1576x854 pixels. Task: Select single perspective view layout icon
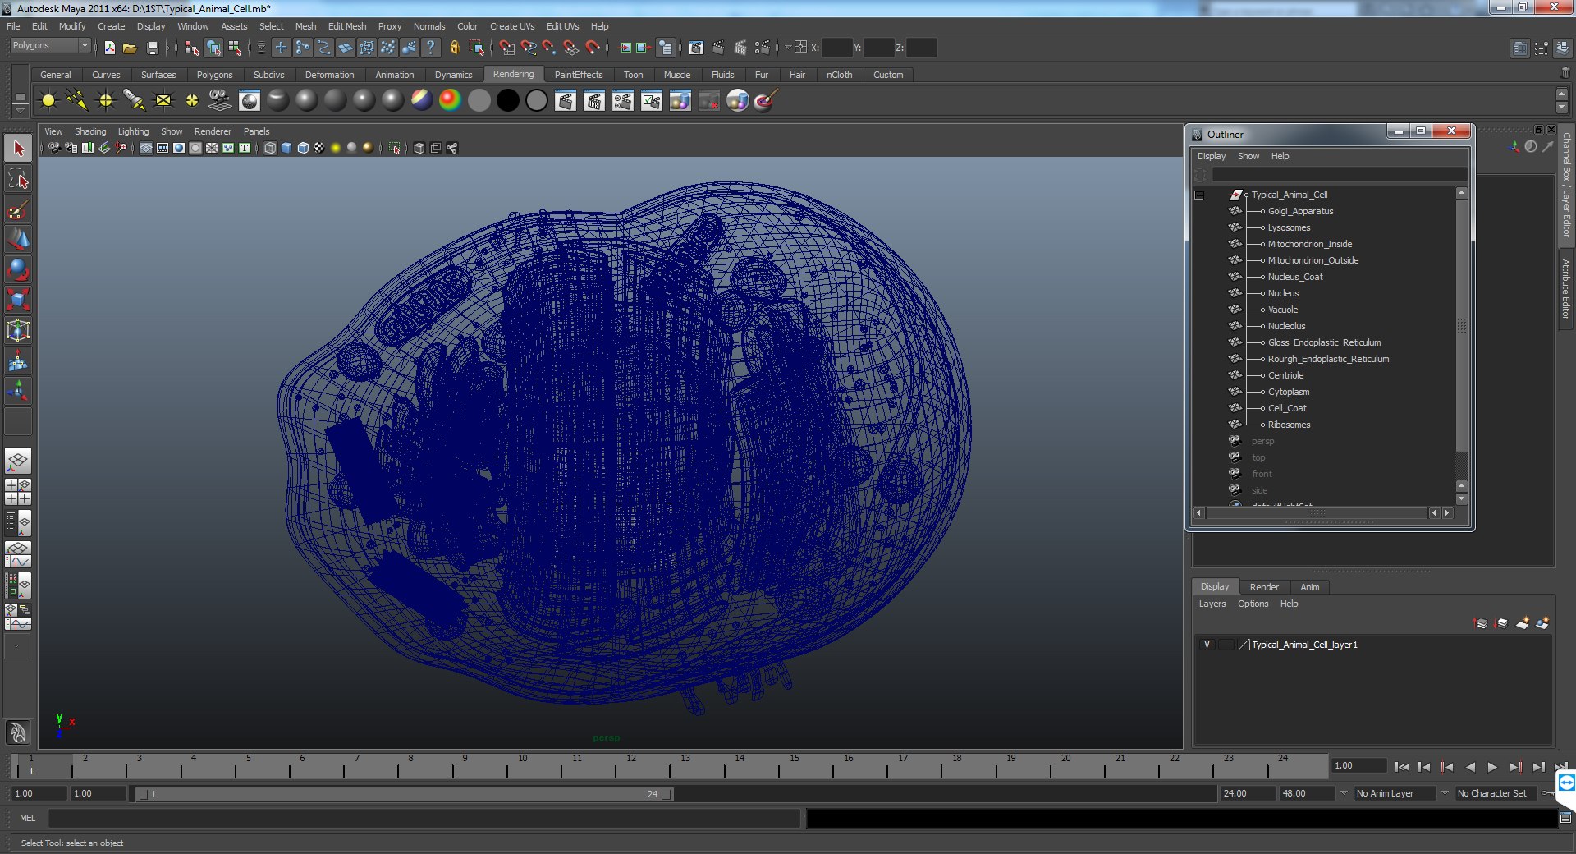click(18, 461)
